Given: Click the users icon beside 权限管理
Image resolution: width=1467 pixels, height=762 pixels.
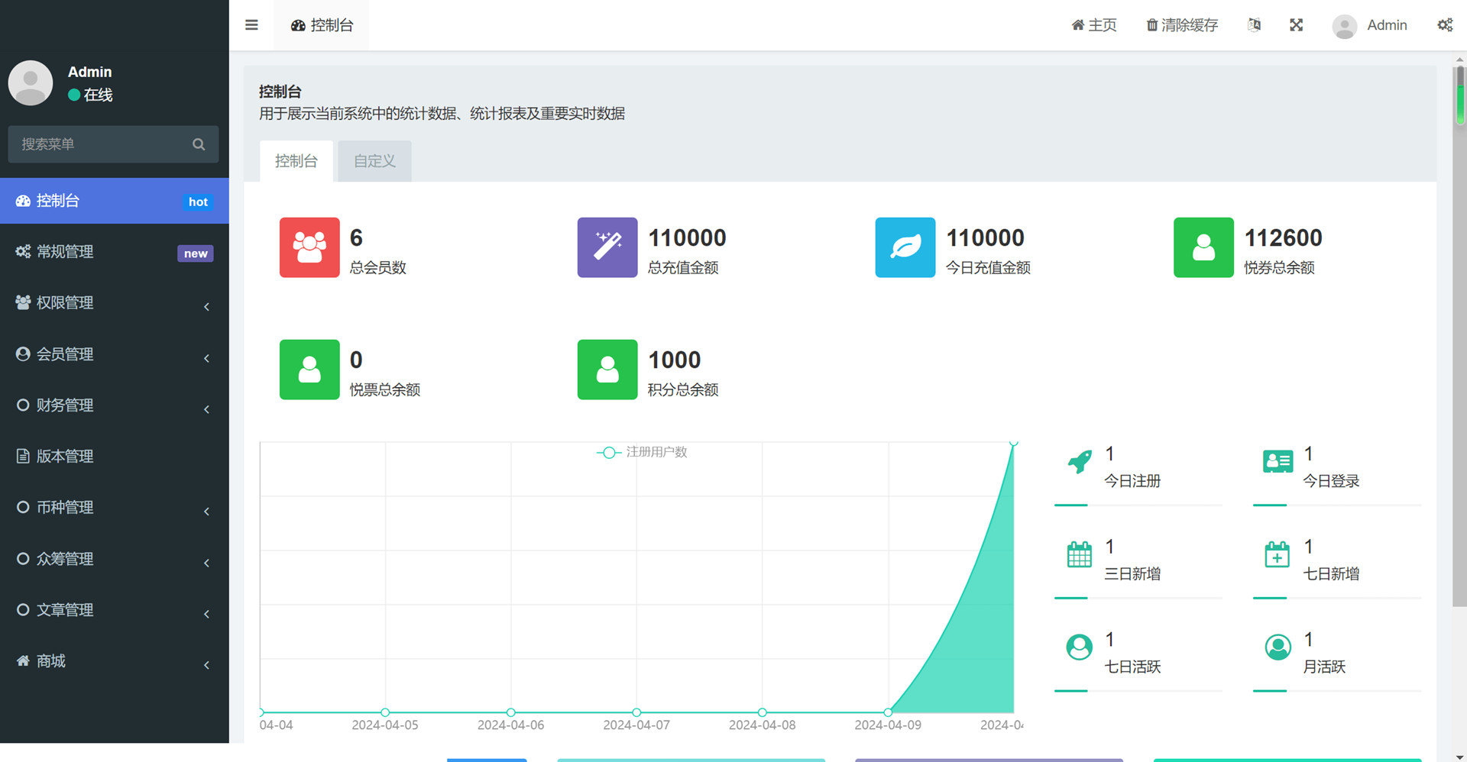Looking at the screenshot, I should coord(23,302).
